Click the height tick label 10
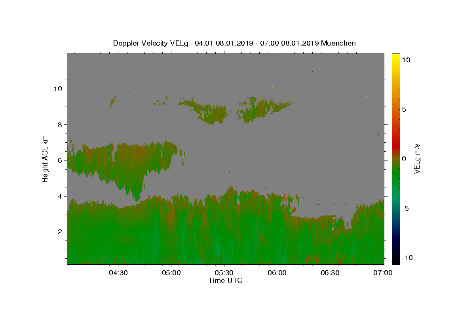Screen dimensions: 475x317 [58, 89]
